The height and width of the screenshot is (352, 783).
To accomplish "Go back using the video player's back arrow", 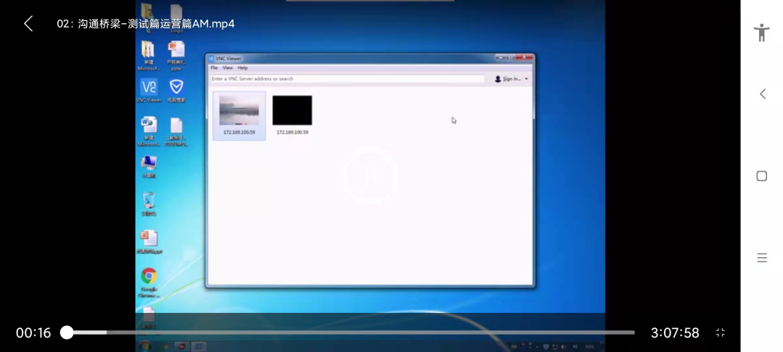I will click(28, 23).
